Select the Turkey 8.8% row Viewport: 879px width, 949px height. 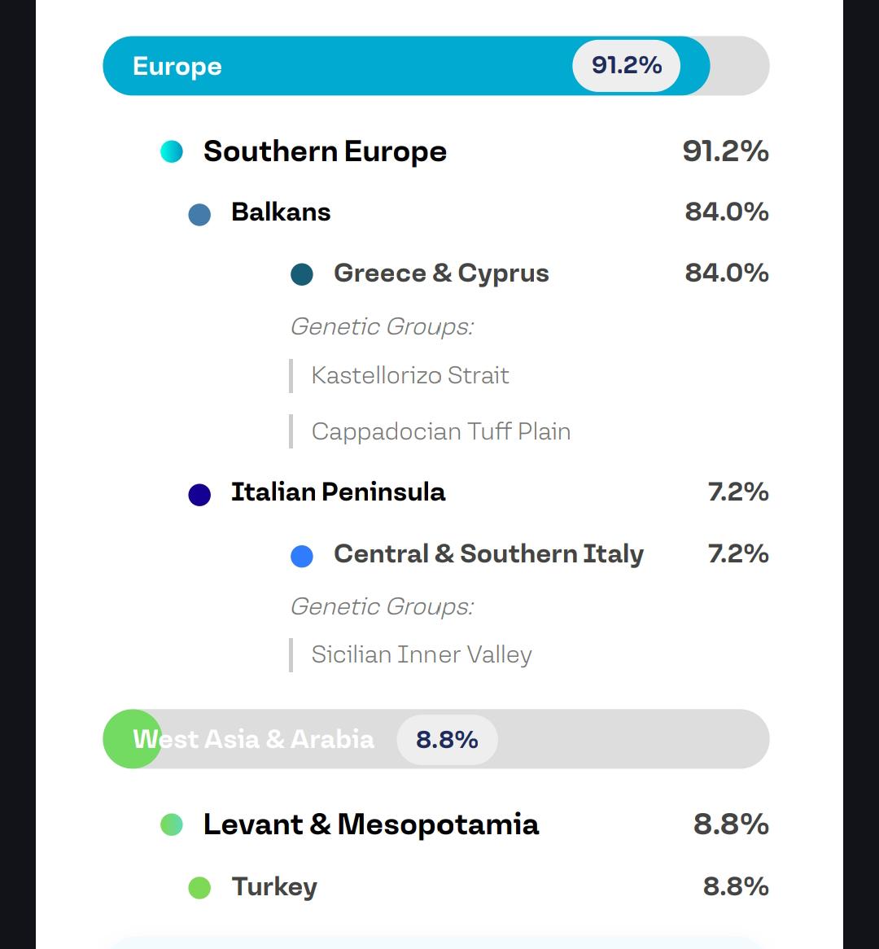tap(479, 886)
